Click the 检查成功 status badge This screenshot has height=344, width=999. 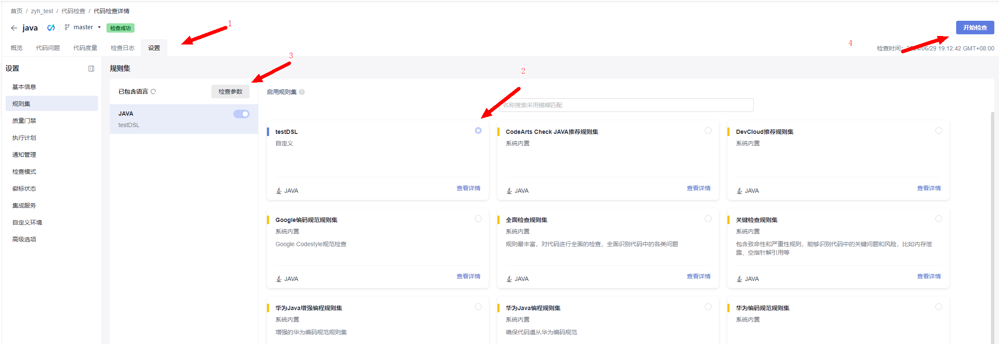pyautogui.click(x=121, y=28)
